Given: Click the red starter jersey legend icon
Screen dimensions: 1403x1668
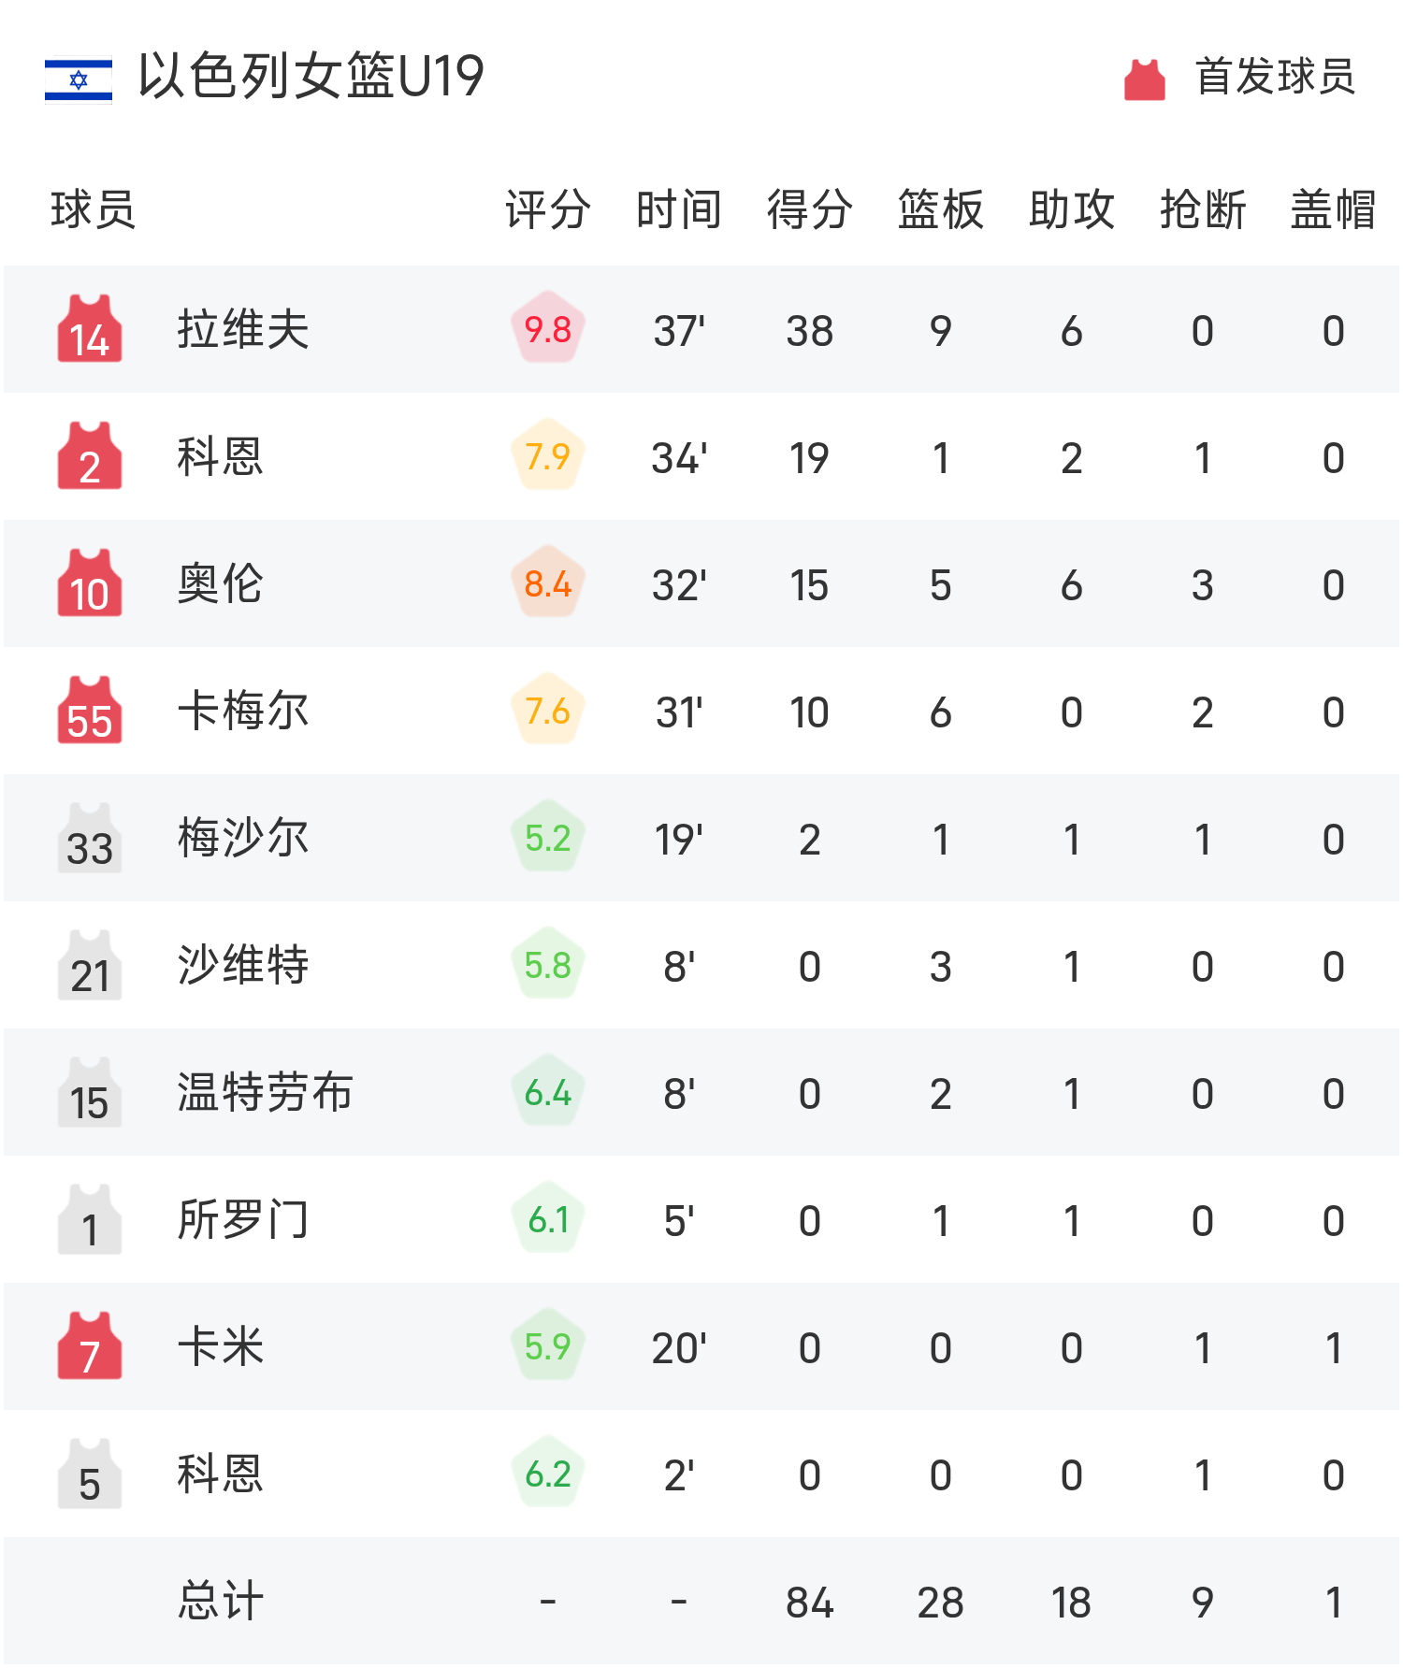Looking at the screenshot, I should coord(1144,79).
